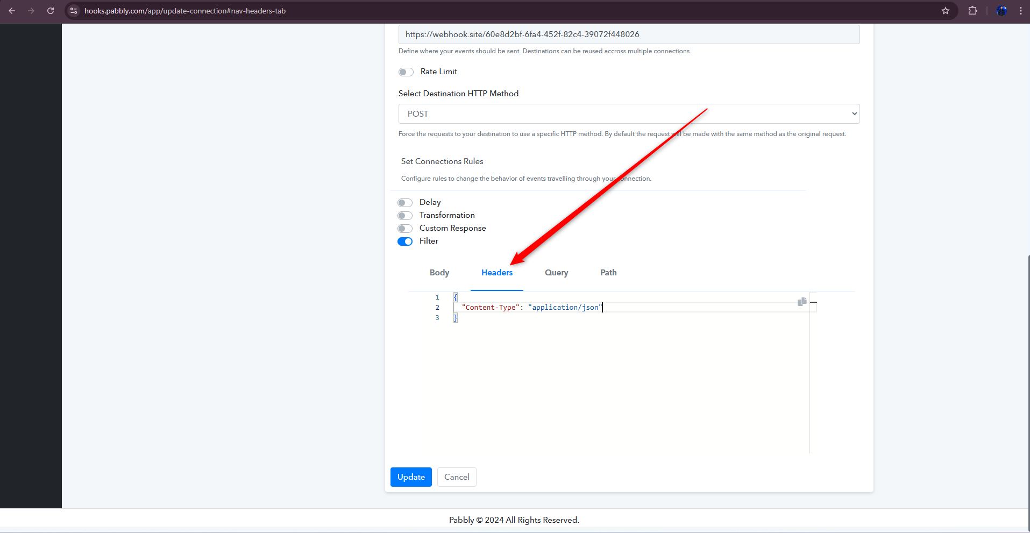Image resolution: width=1030 pixels, height=533 pixels.
Task: Enable the Rate Limit toggle
Action: tap(406, 72)
